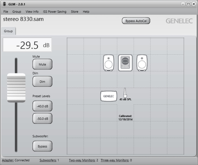
Task: Select the subwoofer icon in the grid
Action: point(125,63)
